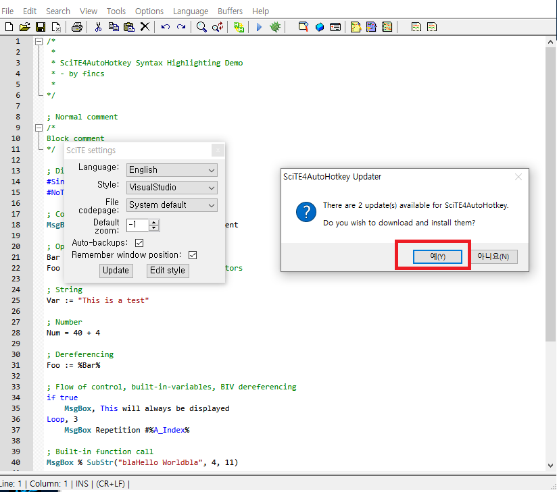Click the window magnifier tool icon
557x492 pixels.
click(x=303, y=27)
